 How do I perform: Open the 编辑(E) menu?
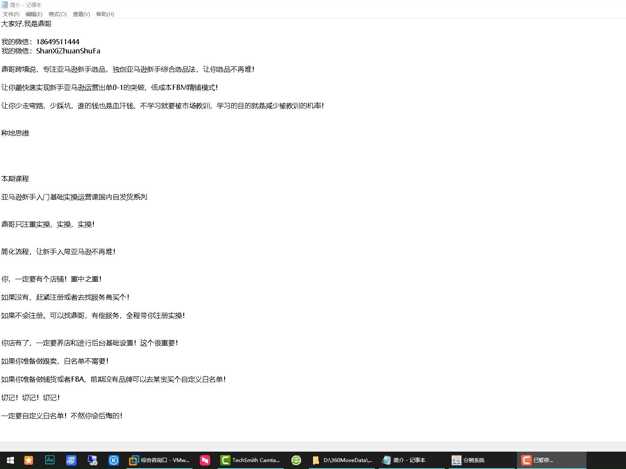pyautogui.click(x=34, y=14)
